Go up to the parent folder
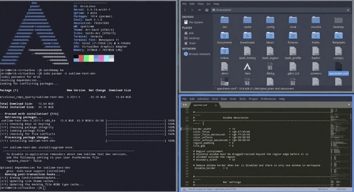The image size is (354, 192). pos(200,10)
